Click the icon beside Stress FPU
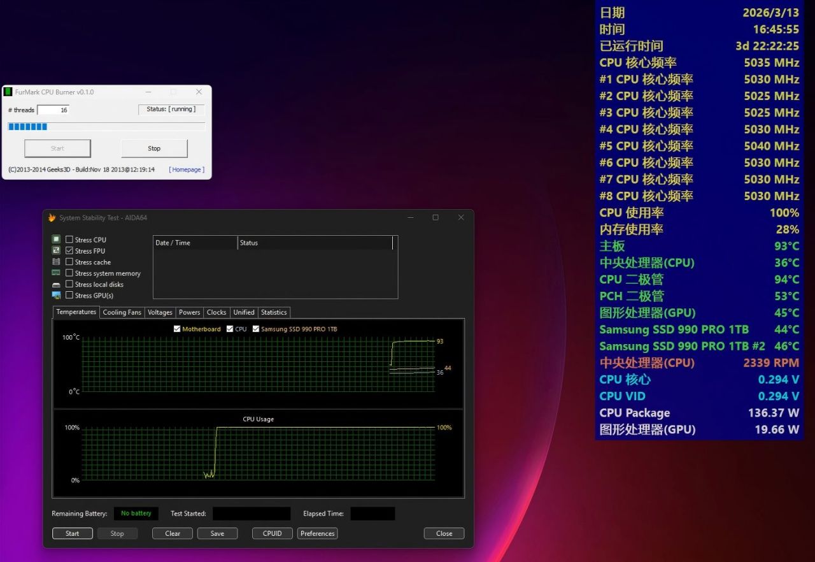 coord(56,251)
